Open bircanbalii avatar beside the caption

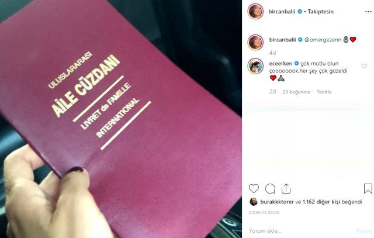pos(255,42)
